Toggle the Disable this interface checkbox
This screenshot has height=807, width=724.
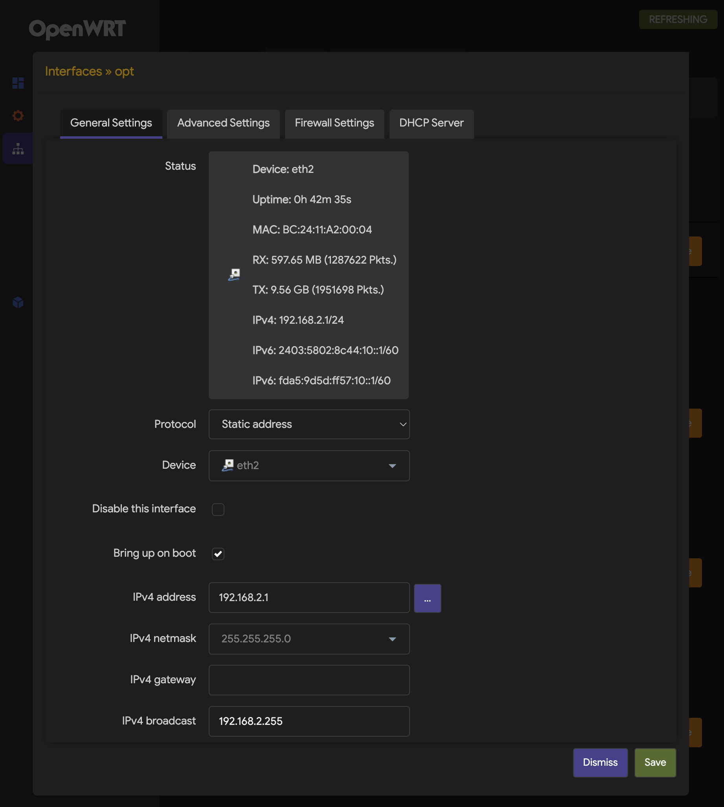(x=218, y=509)
